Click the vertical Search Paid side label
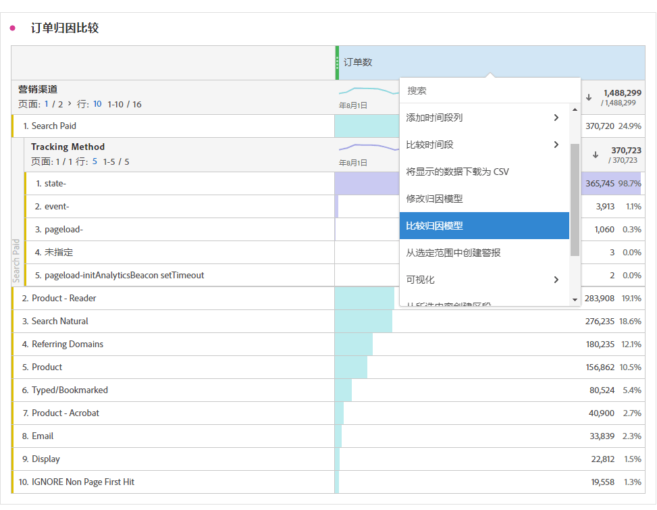 [16, 261]
